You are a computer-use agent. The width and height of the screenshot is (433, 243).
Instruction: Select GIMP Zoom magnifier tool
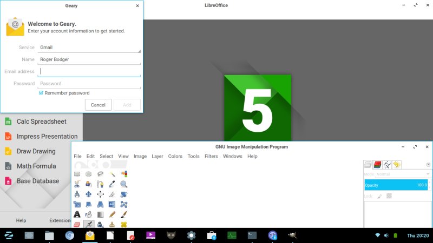click(x=124, y=184)
